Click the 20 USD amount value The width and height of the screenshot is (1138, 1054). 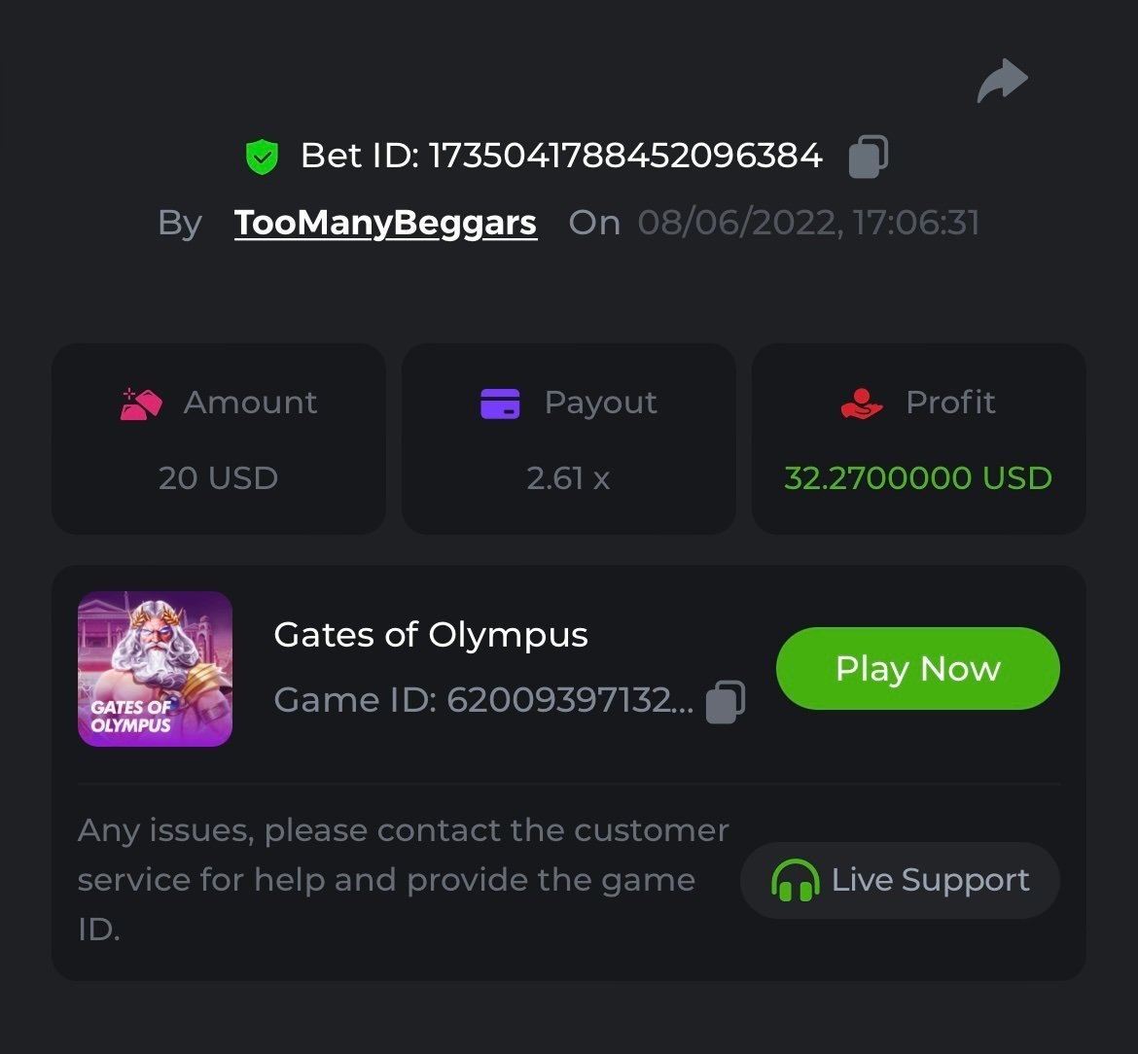218,478
